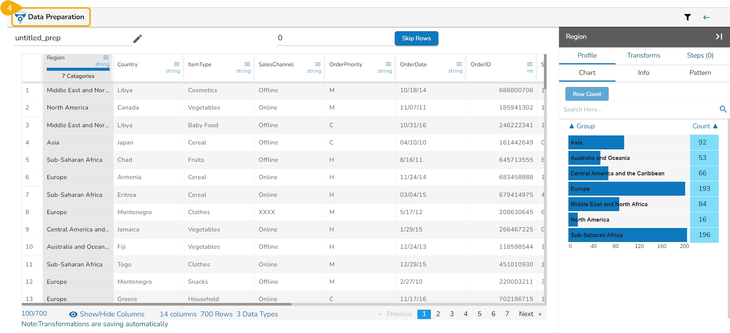Click the pencil icon to rename untitled_prep
730x333 pixels.
(x=137, y=39)
